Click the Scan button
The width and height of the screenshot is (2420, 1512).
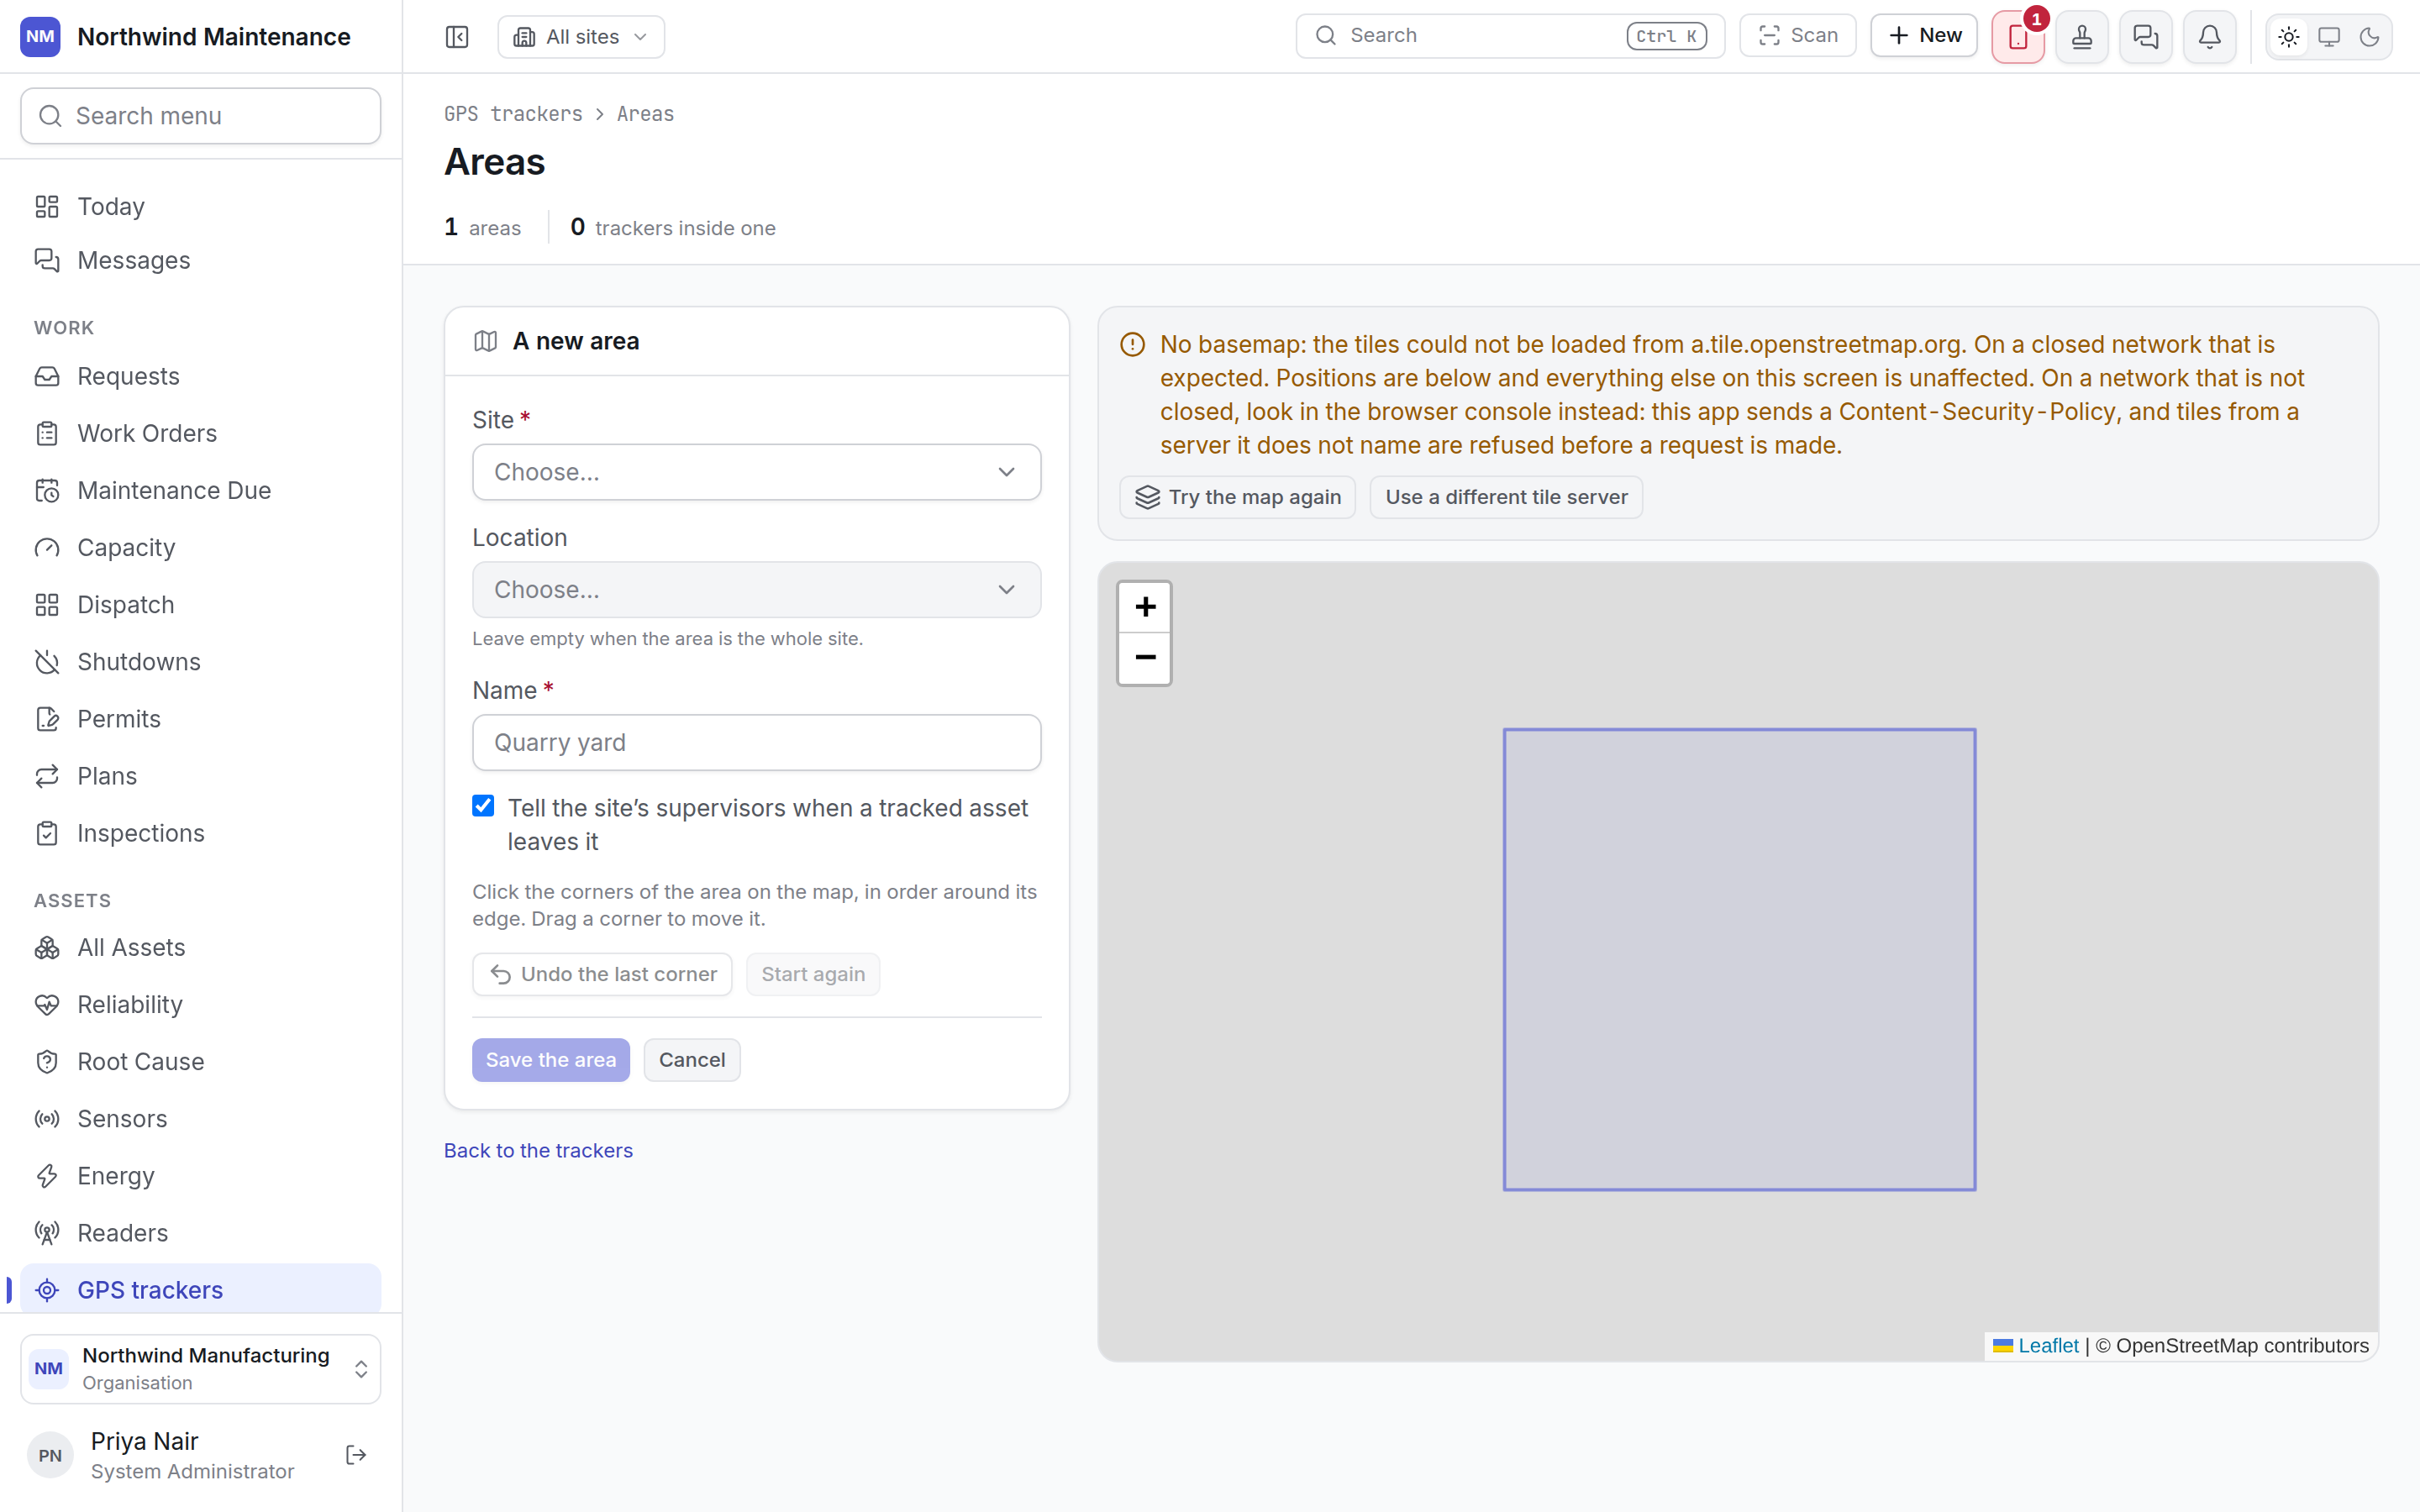pos(1798,36)
